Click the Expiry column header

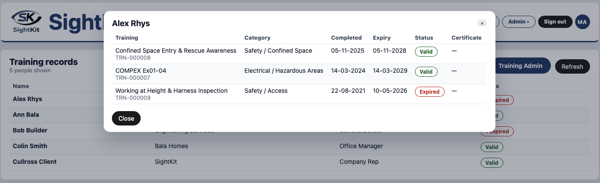(x=382, y=38)
